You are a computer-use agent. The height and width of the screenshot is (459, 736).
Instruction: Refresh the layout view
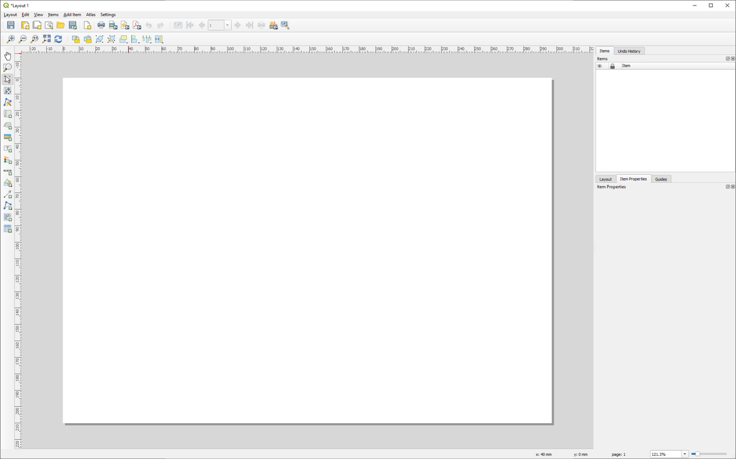pyautogui.click(x=57, y=39)
